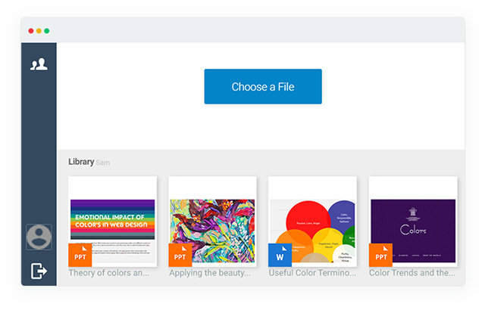
Task: Click the green maximize window dot
Action: (47, 31)
